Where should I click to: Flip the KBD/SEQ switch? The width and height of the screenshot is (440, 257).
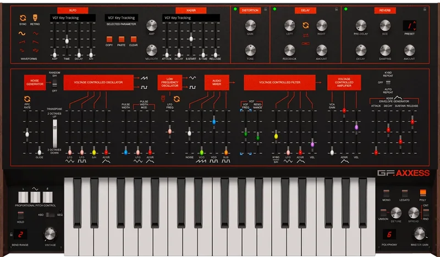tap(50, 215)
